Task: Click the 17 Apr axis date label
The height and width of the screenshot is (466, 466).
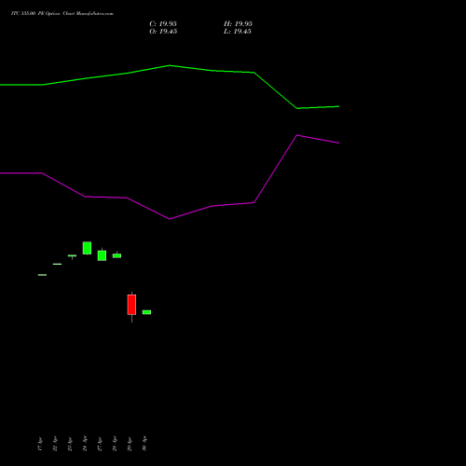Action: pos(40,444)
